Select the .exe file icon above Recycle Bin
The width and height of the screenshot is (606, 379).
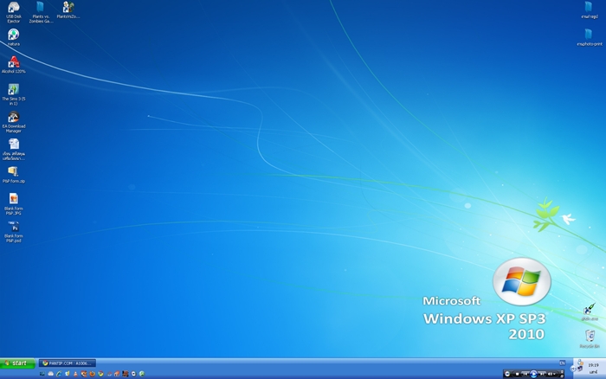point(590,312)
